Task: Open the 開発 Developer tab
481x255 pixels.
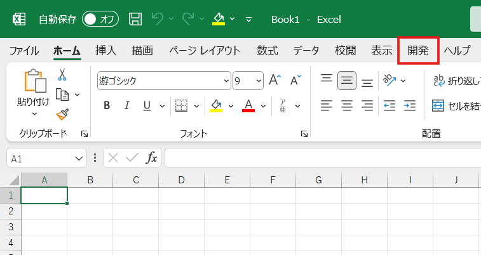Action: [x=418, y=51]
